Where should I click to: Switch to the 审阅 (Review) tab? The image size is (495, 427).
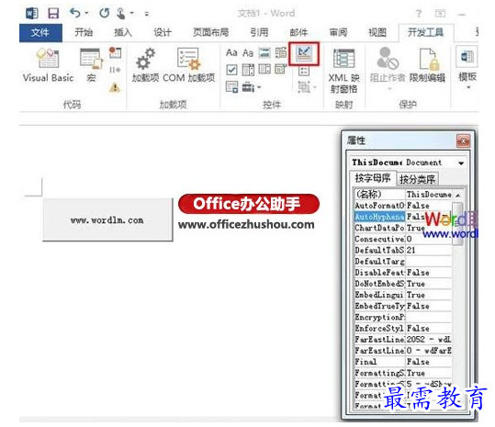(x=338, y=32)
